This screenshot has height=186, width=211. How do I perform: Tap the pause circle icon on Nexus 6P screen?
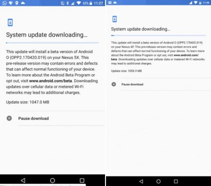point(114,84)
